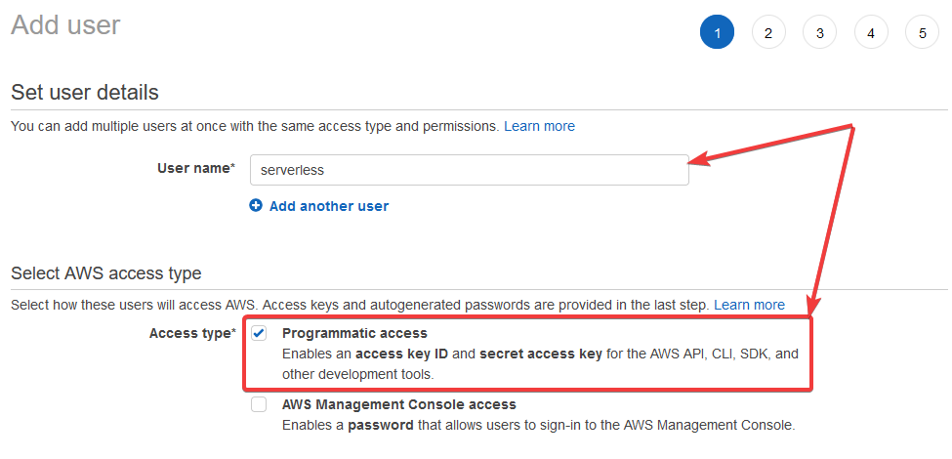
Task: Click the plus icon beside Add another user
Action: (256, 206)
